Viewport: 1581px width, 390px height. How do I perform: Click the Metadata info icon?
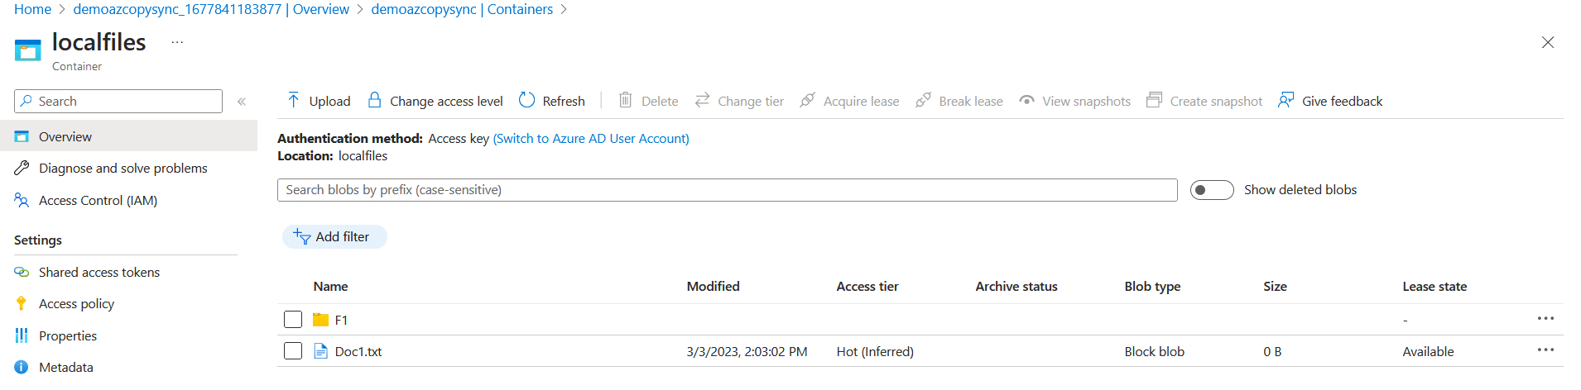pyautogui.click(x=22, y=367)
